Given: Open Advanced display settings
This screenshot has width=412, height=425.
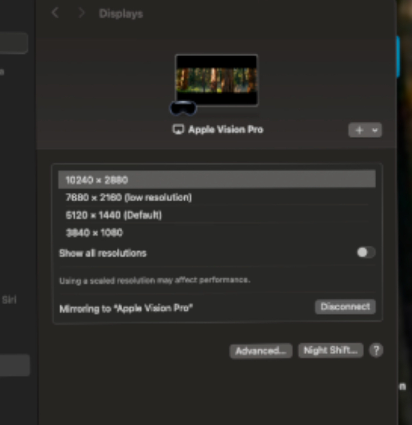Looking at the screenshot, I should 260,351.
